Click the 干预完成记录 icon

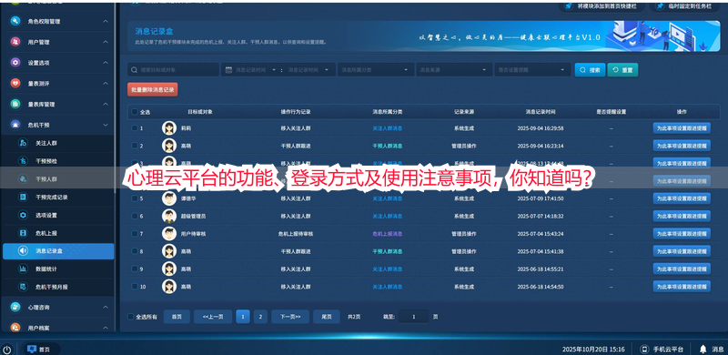pos(23,197)
